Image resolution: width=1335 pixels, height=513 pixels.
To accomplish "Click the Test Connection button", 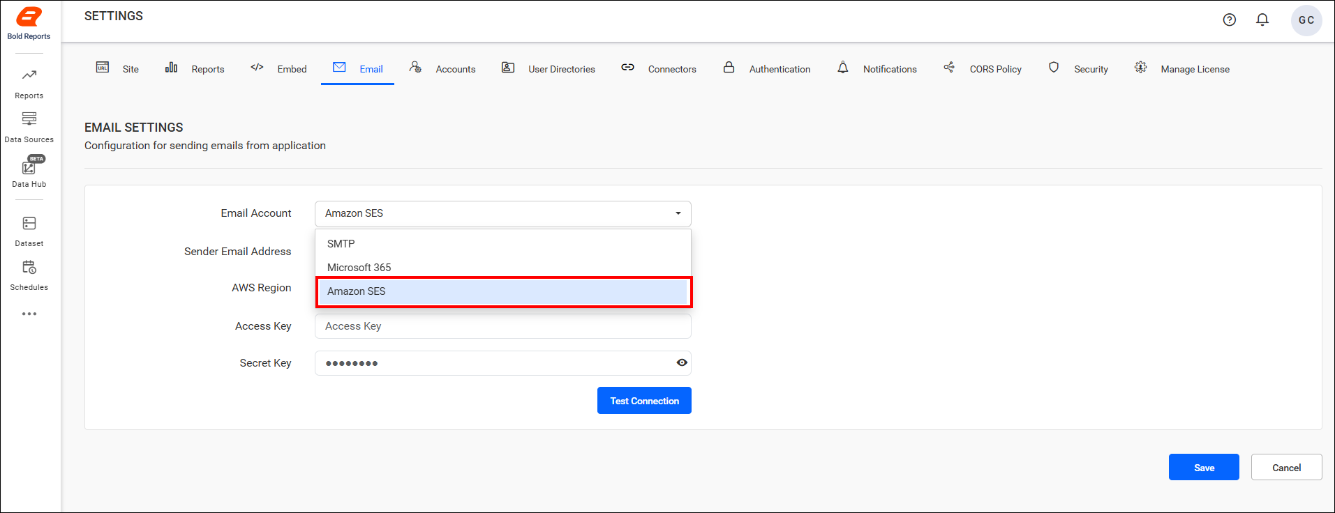I will [644, 401].
